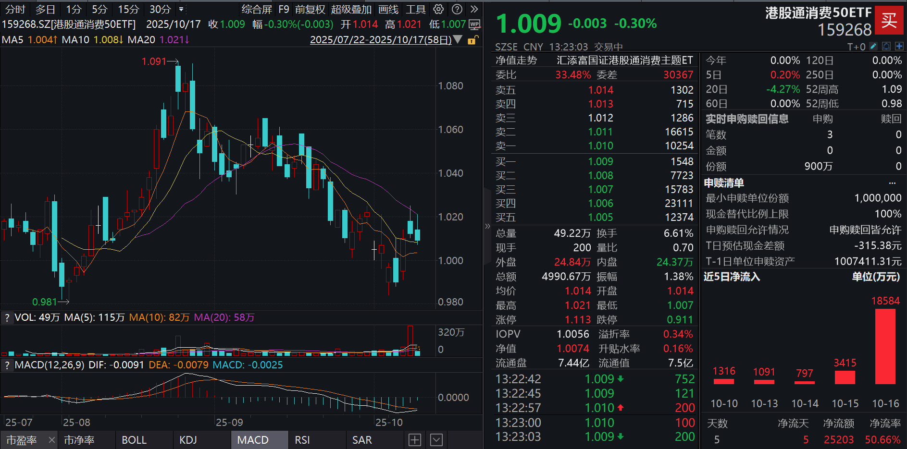Toggle 超级叠加 overlay mode
907x449 pixels.
pyautogui.click(x=352, y=9)
